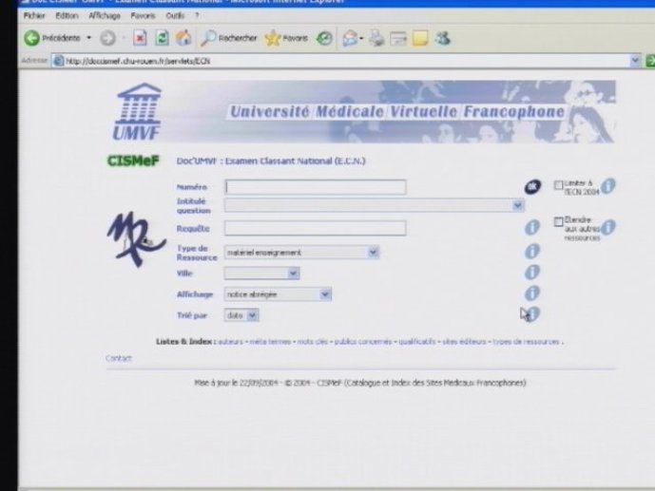Click info icon on Type de Ressource row
655x491 pixels.
pos(532,251)
